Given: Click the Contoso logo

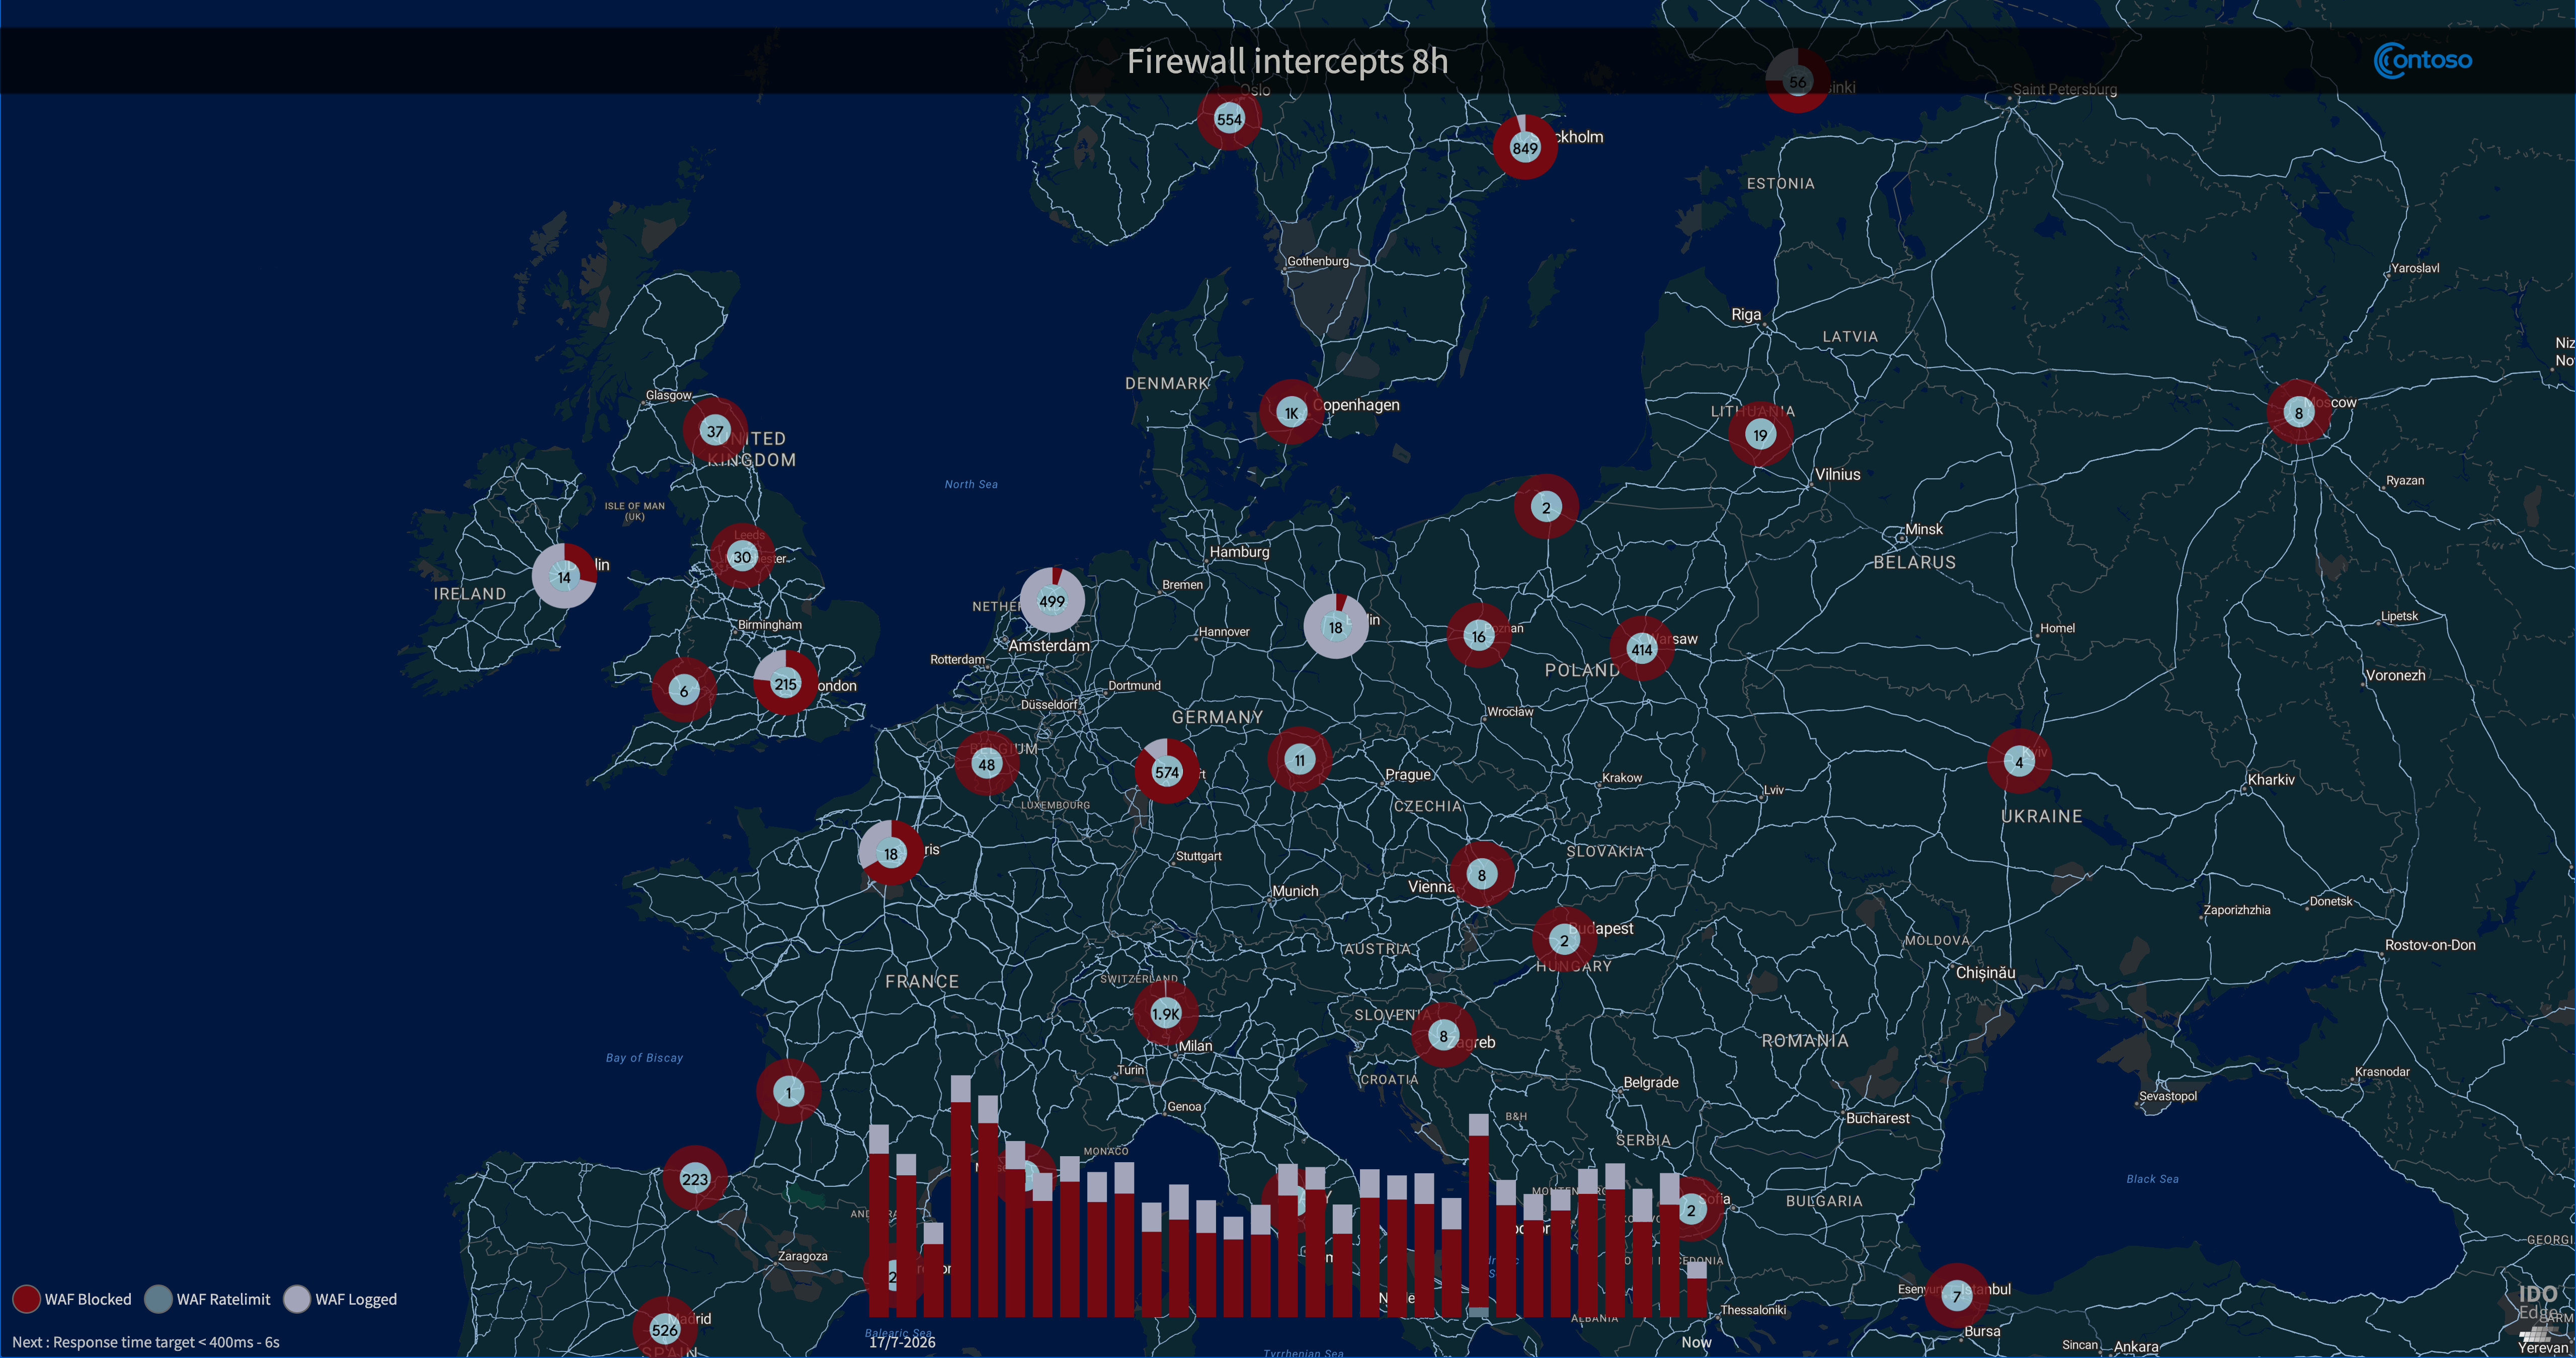Looking at the screenshot, I should coord(2422,60).
